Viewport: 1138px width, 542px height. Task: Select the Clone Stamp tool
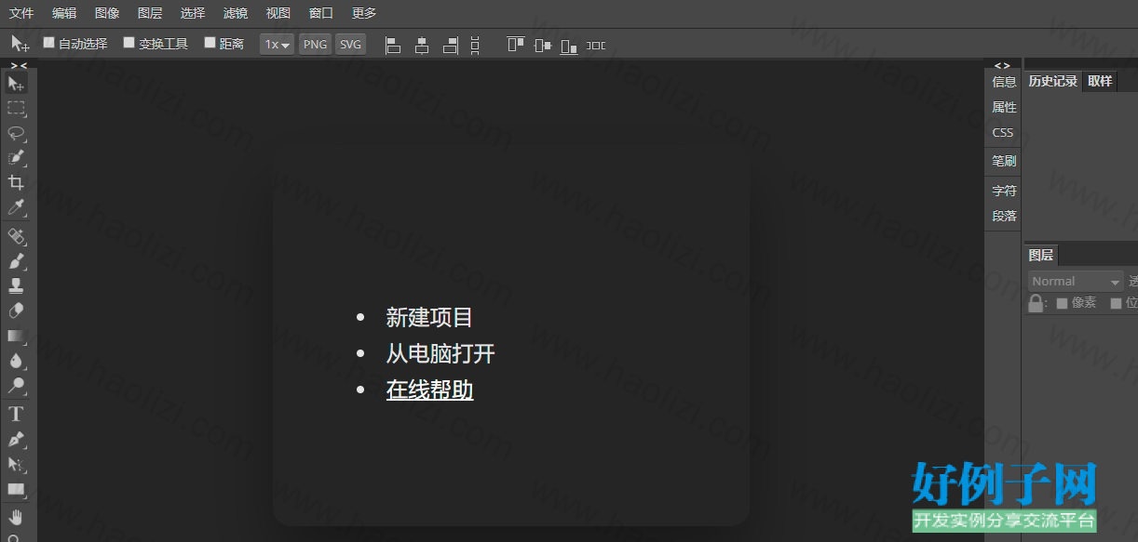pyautogui.click(x=16, y=286)
